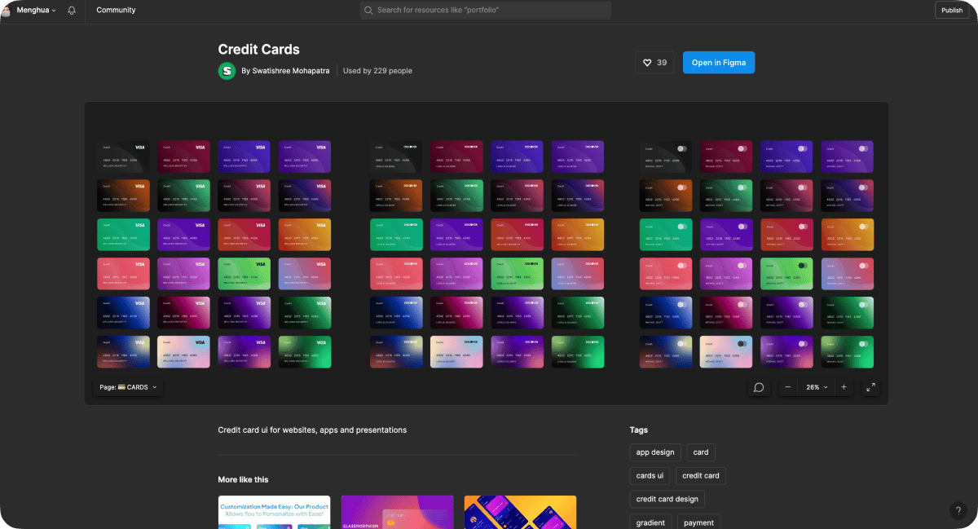Toggle the dark switch on the pastel pink card
The width and height of the screenshot is (978, 529).
coord(742,344)
